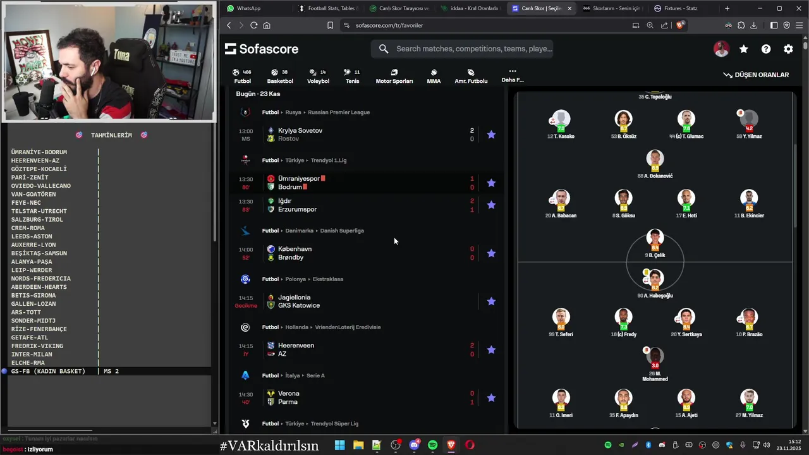
Task: Open the Danish Superliga league link
Action: click(342, 231)
